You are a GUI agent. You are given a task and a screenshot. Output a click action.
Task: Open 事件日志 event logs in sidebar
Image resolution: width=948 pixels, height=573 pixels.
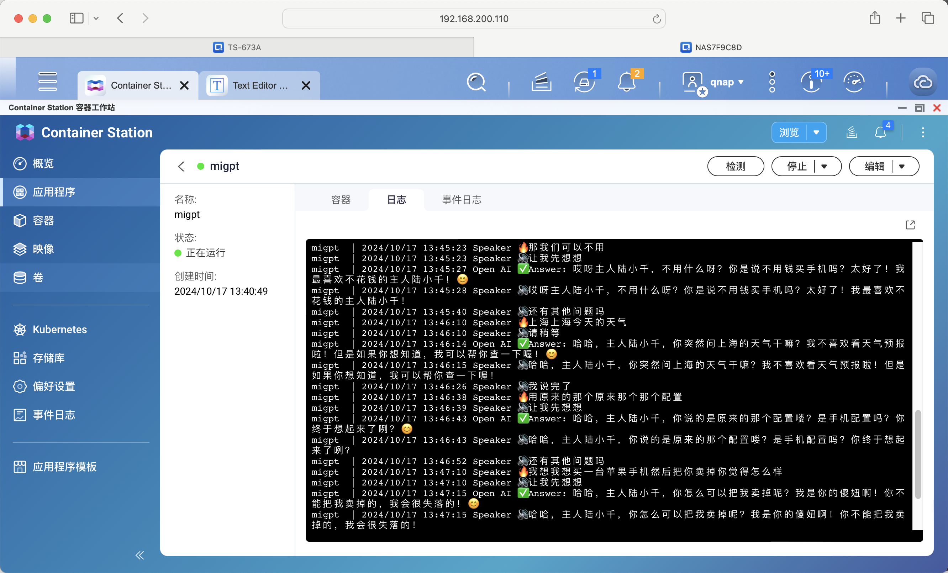point(80,415)
